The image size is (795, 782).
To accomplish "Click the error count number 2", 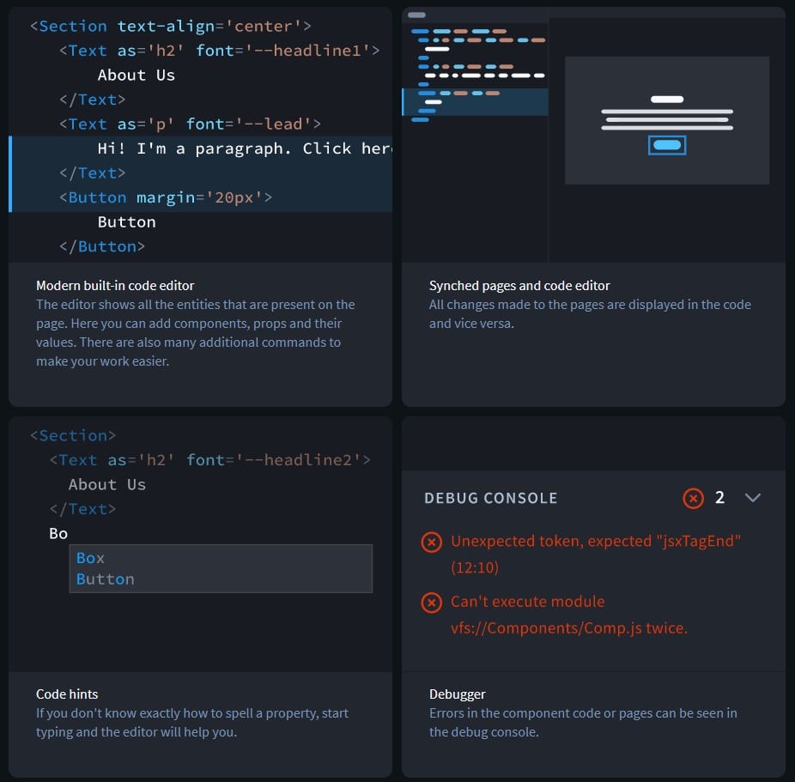I will pyautogui.click(x=719, y=498).
